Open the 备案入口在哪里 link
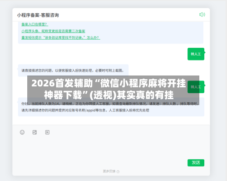Viewport: 227px width, 181px height. [35, 24]
